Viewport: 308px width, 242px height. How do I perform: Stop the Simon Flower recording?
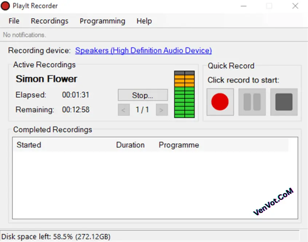[x=143, y=95]
